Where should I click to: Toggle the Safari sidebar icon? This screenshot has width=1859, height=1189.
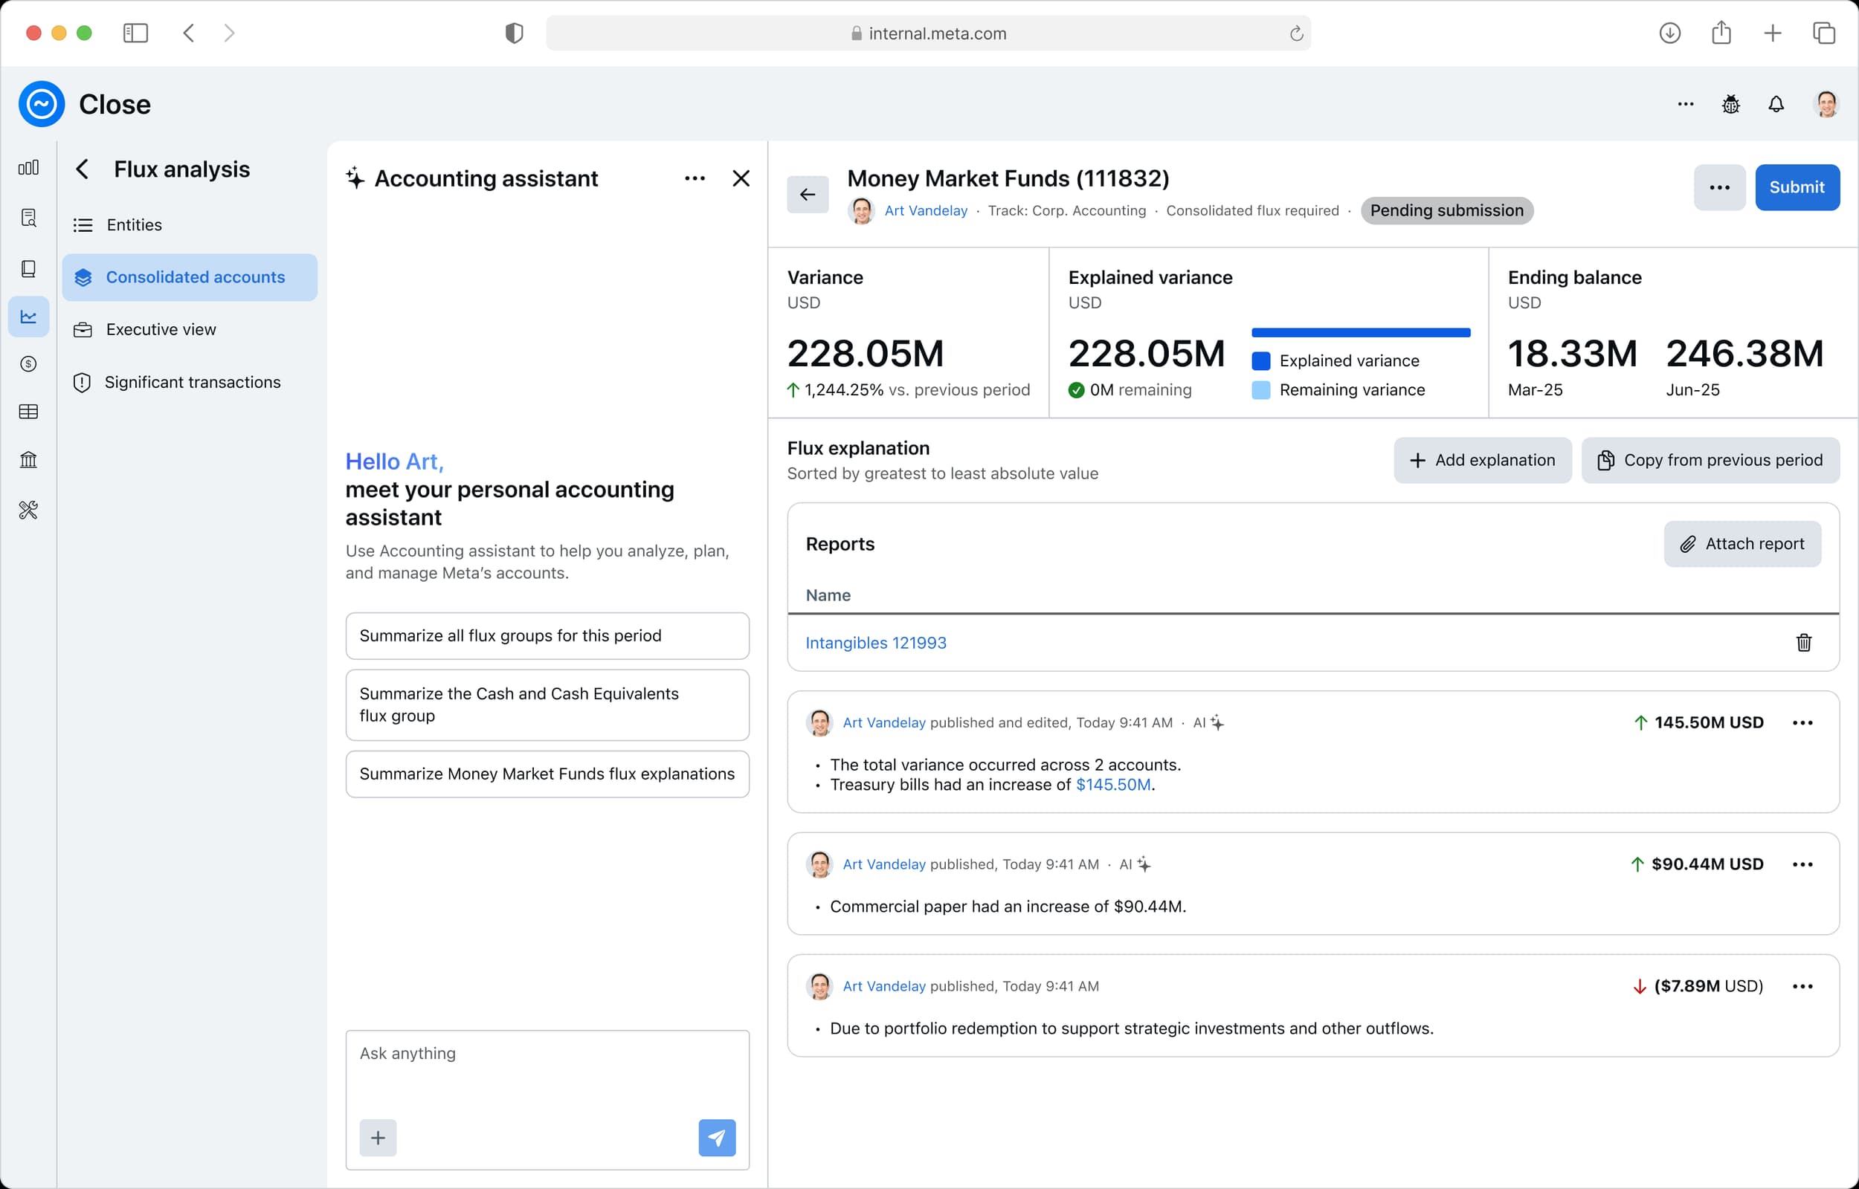click(x=136, y=33)
